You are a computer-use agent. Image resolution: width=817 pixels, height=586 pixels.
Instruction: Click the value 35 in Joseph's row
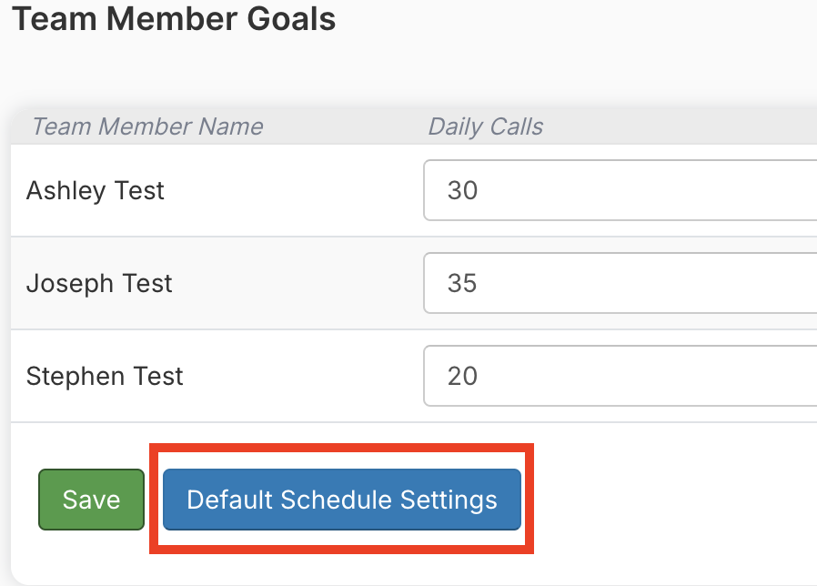click(463, 283)
